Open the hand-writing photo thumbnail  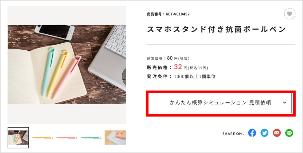click(115, 138)
